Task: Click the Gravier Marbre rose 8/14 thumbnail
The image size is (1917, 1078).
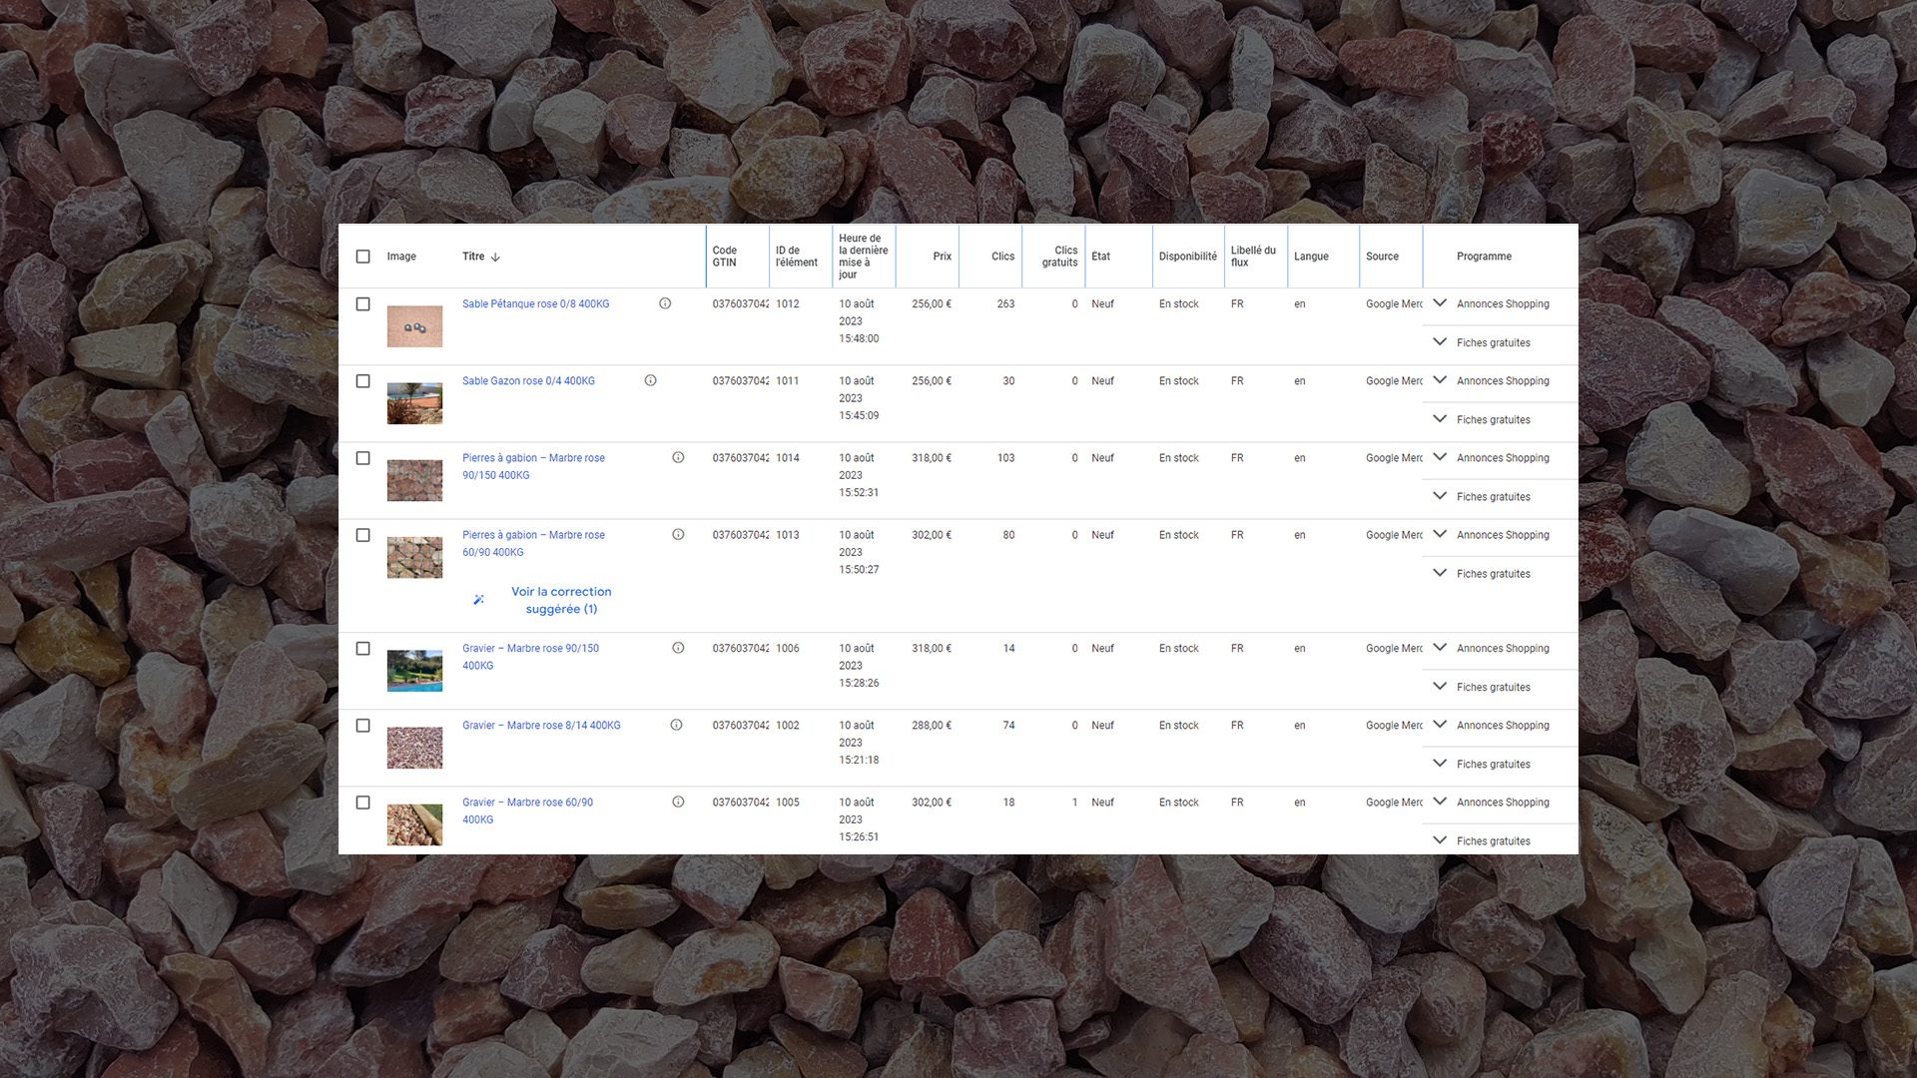Action: (414, 748)
